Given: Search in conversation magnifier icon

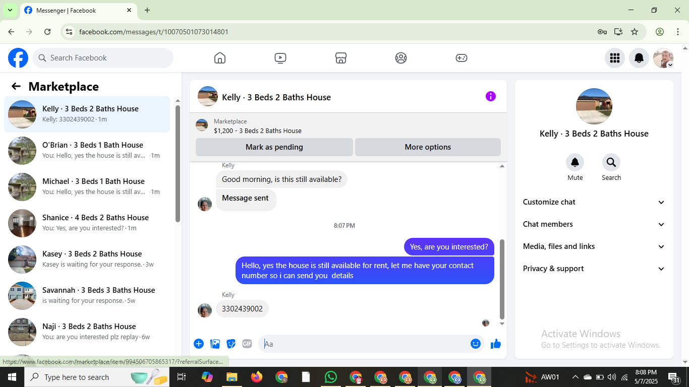Looking at the screenshot, I should pyautogui.click(x=611, y=162).
